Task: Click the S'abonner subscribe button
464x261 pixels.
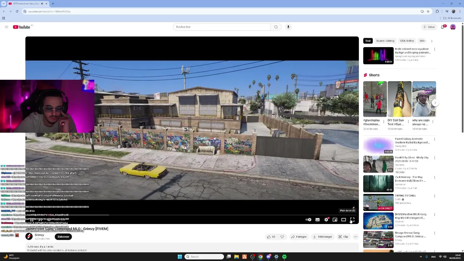Action: point(63,237)
